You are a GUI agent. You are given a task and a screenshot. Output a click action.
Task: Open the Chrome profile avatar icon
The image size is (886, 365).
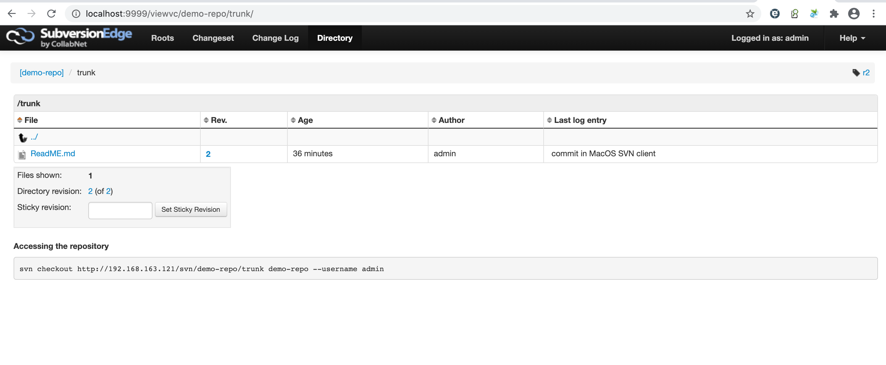tap(854, 14)
